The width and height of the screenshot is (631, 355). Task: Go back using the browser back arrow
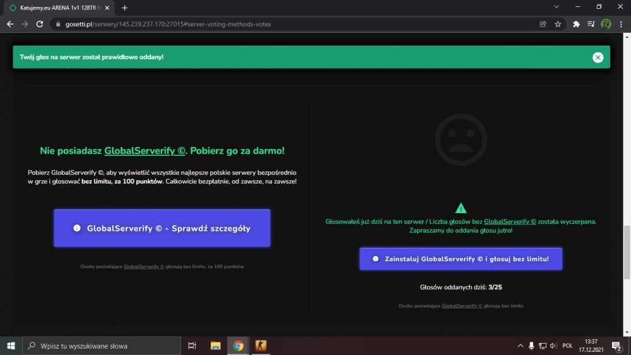10,24
